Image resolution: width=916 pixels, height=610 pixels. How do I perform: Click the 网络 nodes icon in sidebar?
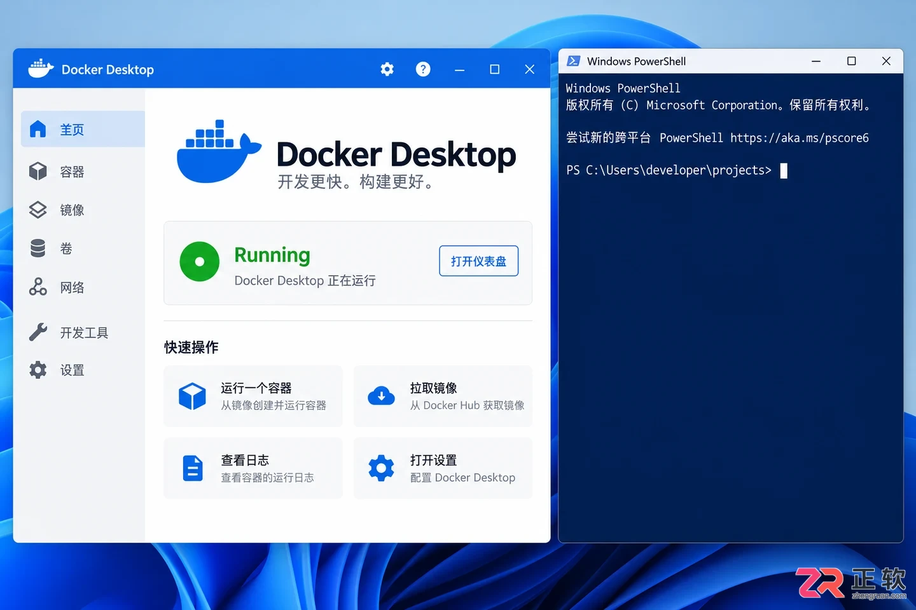coord(38,287)
